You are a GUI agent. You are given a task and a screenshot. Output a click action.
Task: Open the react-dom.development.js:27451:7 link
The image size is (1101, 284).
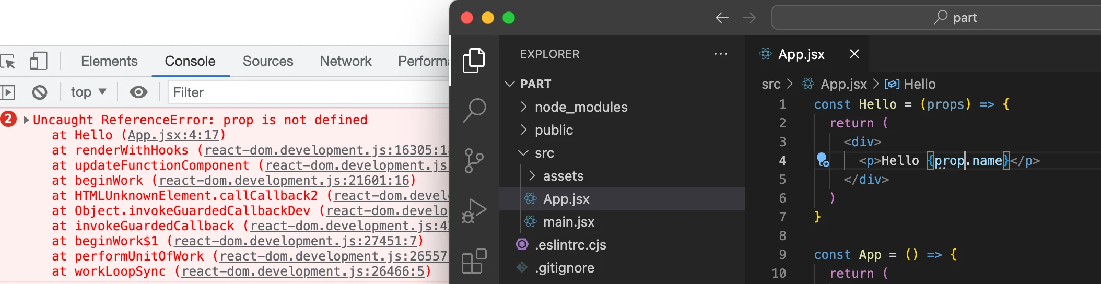(x=296, y=241)
